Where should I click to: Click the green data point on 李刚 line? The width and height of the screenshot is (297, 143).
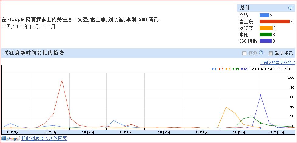click(x=261, y=123)
